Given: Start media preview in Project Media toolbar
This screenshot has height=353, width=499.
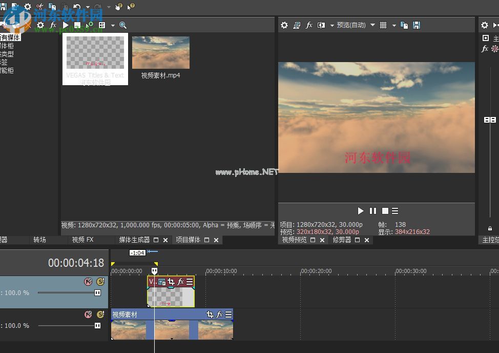Looking at the screenshot, I should click(66, 25).
